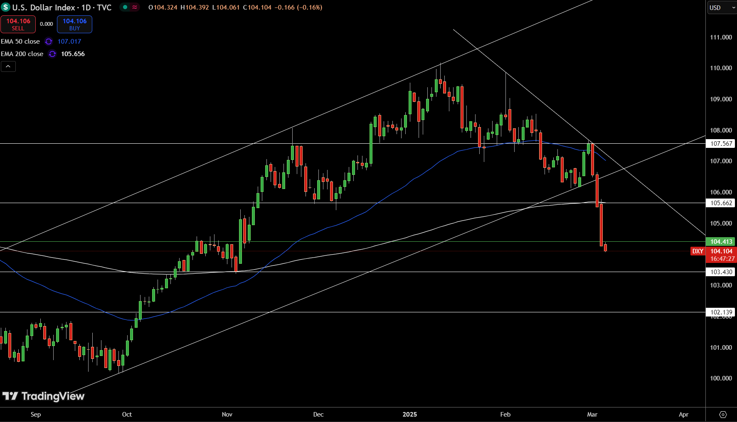Viewport: 737px width, 422px height.
Task: Collapse the indicator legend with chevron
Action: 8,66
